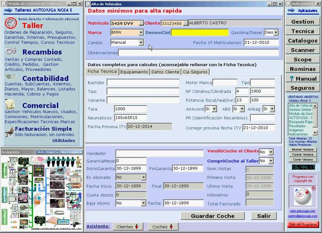Click the Asistente link
Screen dimensions: 322x233
point(98,226)
